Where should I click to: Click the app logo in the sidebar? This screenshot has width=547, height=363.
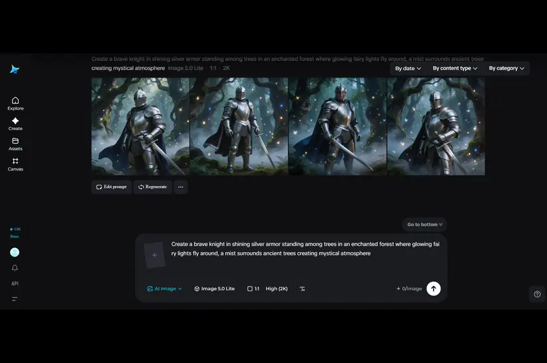15,70
